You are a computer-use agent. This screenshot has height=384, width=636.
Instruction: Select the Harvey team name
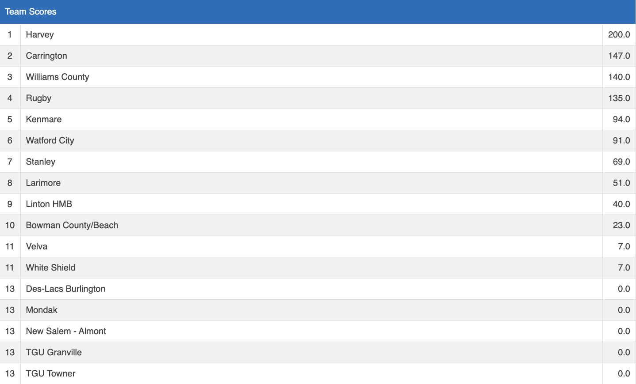40,34
